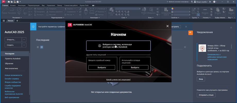237x103 pixels.
Task: Click the orange announcements megaphone icon
Action: [190, 33]
